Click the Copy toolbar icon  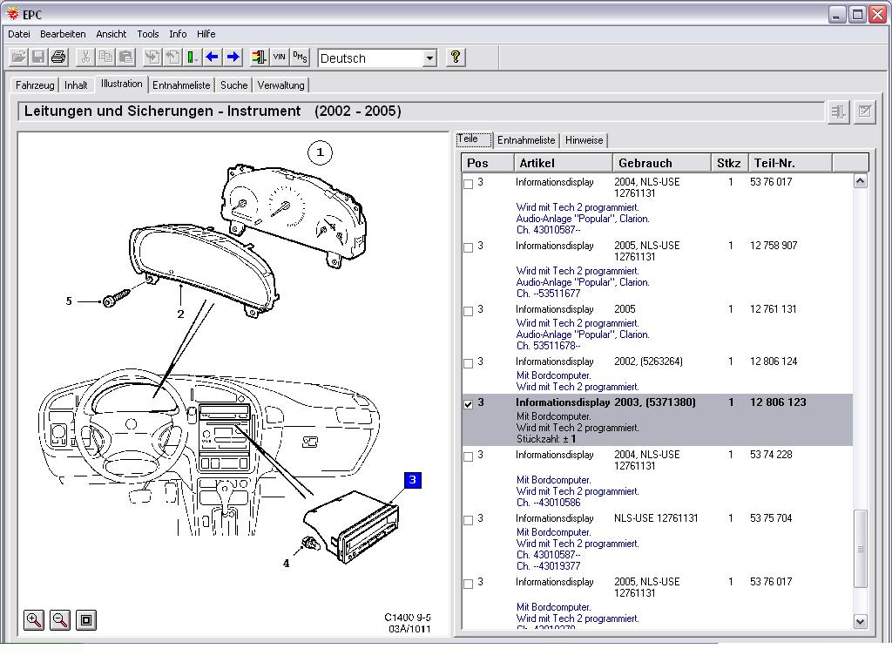(x=105, y=57)
